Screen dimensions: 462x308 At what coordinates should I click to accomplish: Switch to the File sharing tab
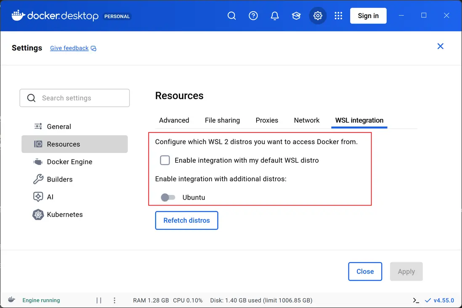(x=222, y=120)
